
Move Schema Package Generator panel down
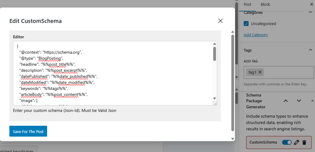[299, 101]
